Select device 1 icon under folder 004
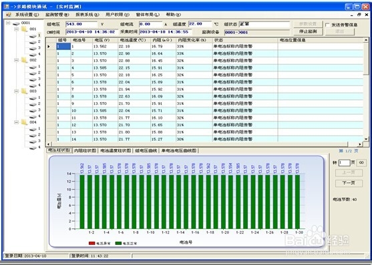This screenshot has height=265, width=372. tap(33, 129)
